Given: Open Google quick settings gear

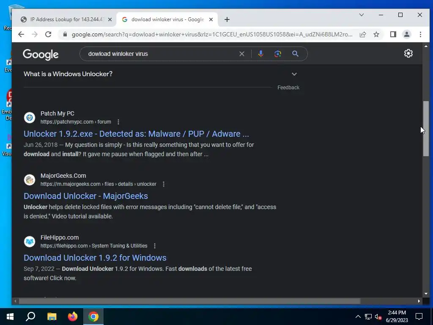Looking at the screenshot, I should [408, 53].
